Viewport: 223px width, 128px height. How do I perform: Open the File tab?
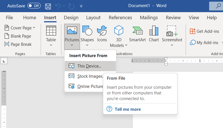point(9,18)
